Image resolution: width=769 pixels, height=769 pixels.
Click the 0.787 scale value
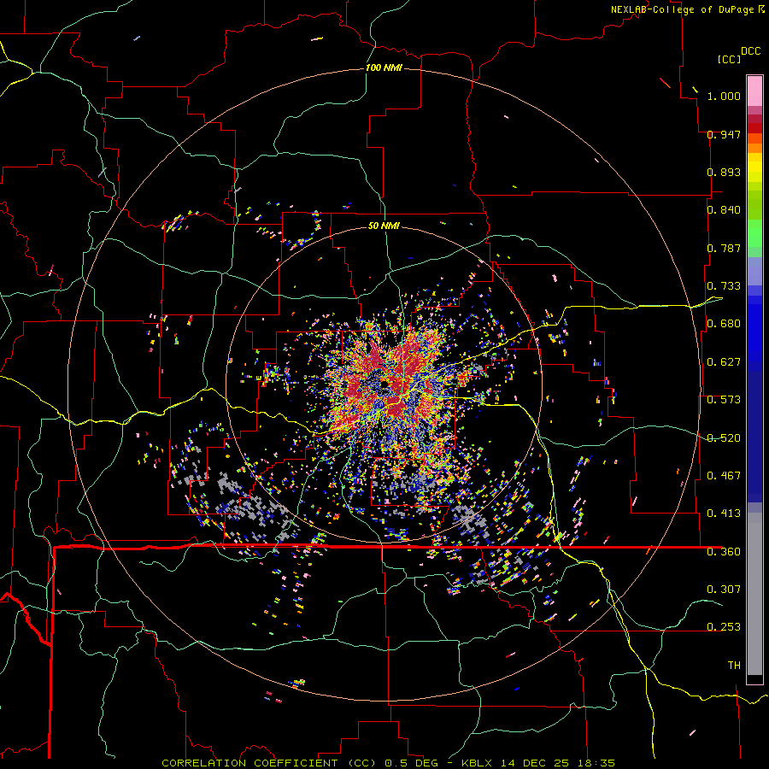coord(724,248)
